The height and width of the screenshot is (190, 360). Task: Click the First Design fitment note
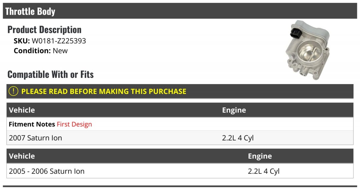74,124
